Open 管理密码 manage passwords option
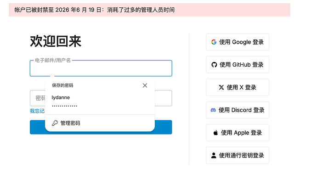317x180 pixels. (x=100, y=123)
